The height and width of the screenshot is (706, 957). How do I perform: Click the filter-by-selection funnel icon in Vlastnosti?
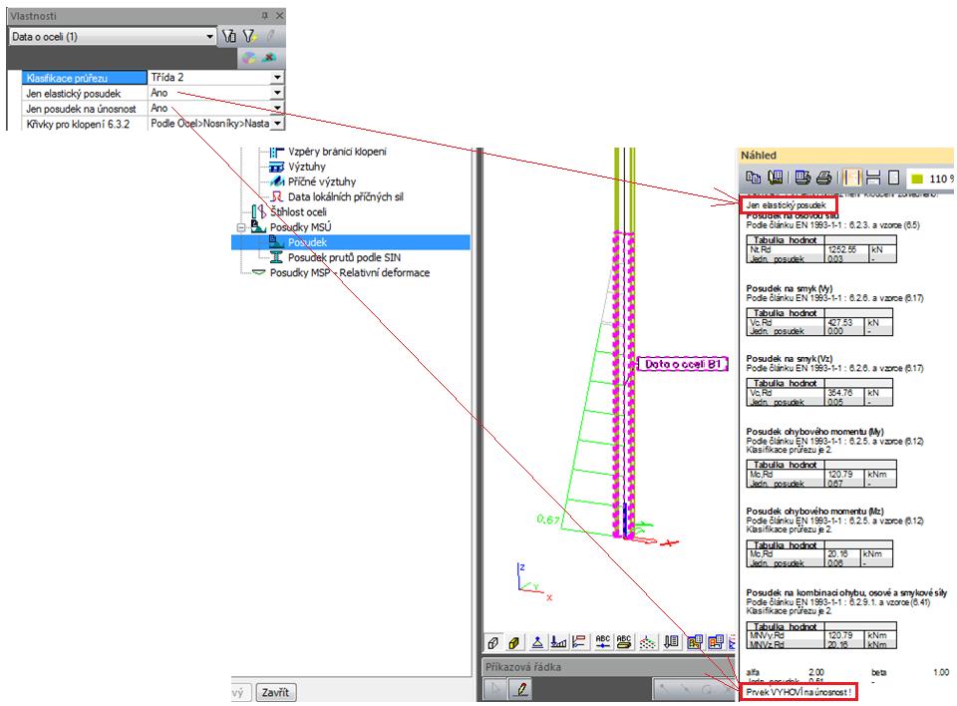coord(229,37)
